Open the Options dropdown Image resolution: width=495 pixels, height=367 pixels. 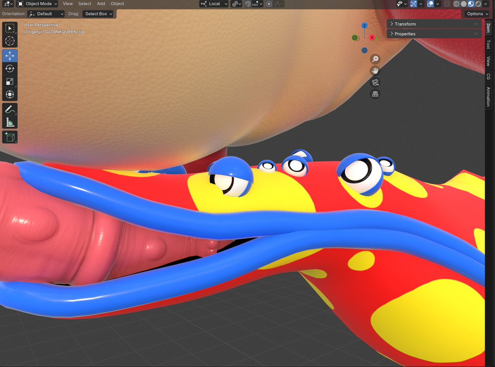[x=478, y=14]
